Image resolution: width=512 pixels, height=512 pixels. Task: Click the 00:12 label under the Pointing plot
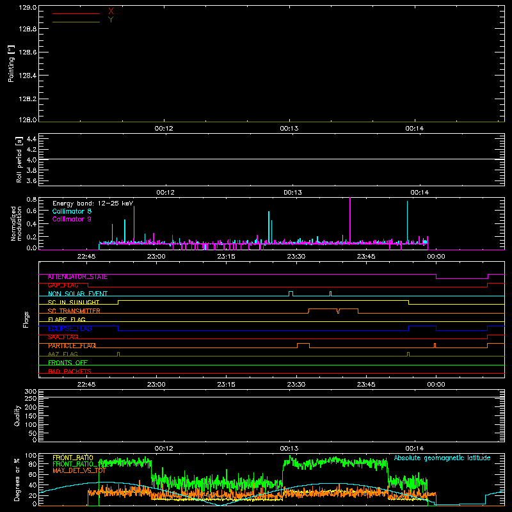click(164, 129)
